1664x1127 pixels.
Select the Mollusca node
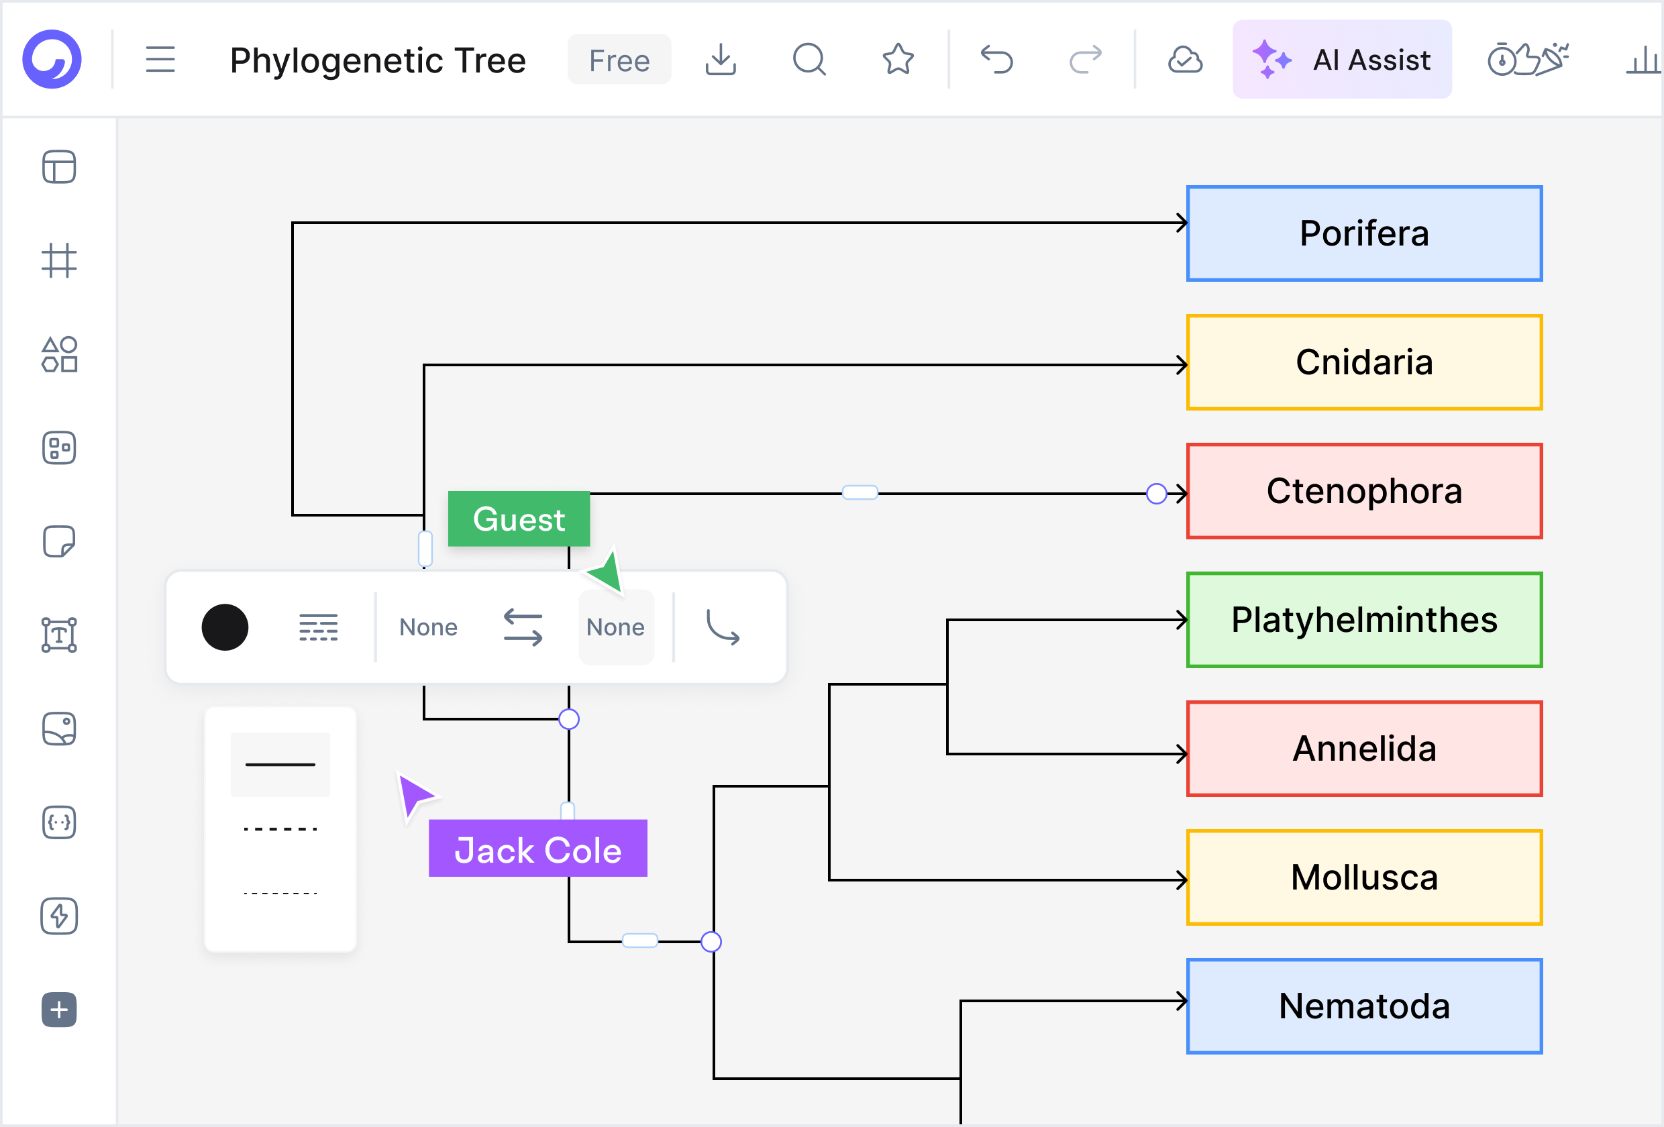[1364, 878]
